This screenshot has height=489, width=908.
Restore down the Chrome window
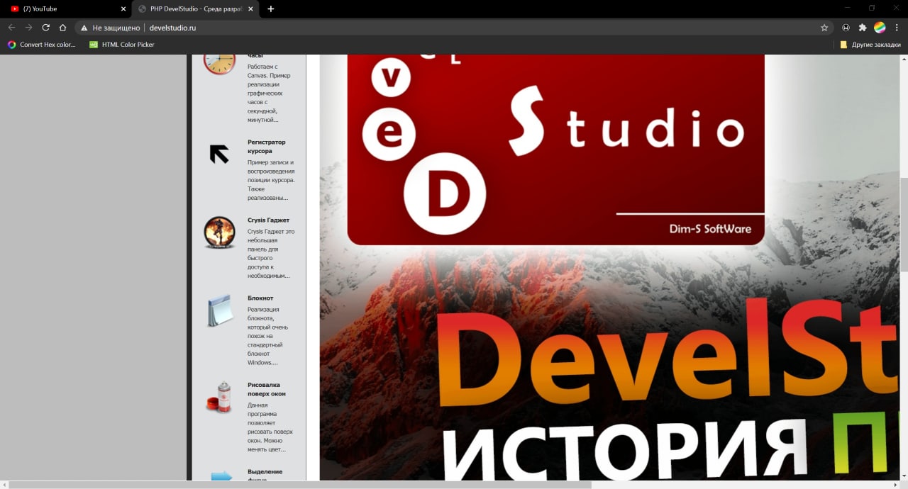coord(872,8)
